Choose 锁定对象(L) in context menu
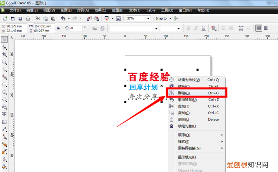Image resolution: width=278 pixels, height=172 pixels. pyautogui.click(x=196, y=126)
